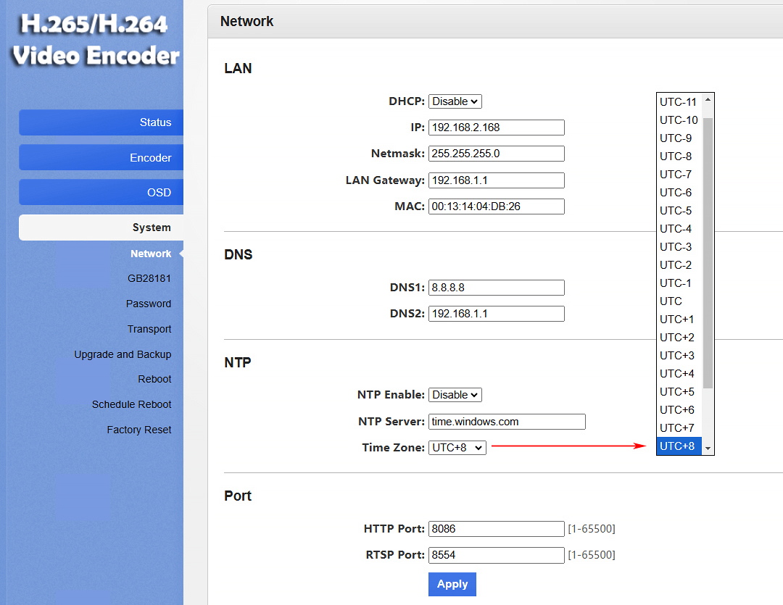This screenshot has width=783, height=605.
Task: Select GB28181 in the sidebar
Action: pyautogui.click(x=149, y=279)
